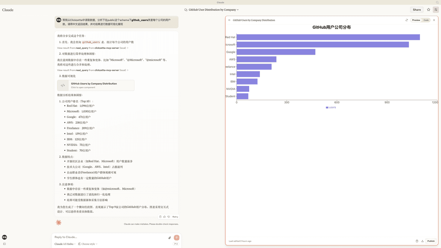Attach a file with the paperclip icon
Image resolution: width=441 pixels, height=248 pixels.
click(x=170, y=238)
